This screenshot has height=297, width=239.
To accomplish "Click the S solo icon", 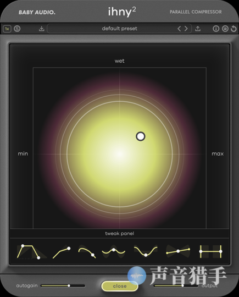I will point(17,29).
